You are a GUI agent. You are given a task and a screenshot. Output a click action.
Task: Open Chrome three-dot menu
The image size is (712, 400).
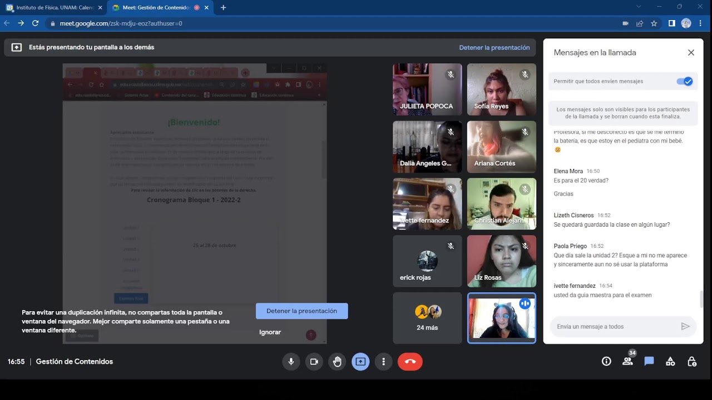701,23
